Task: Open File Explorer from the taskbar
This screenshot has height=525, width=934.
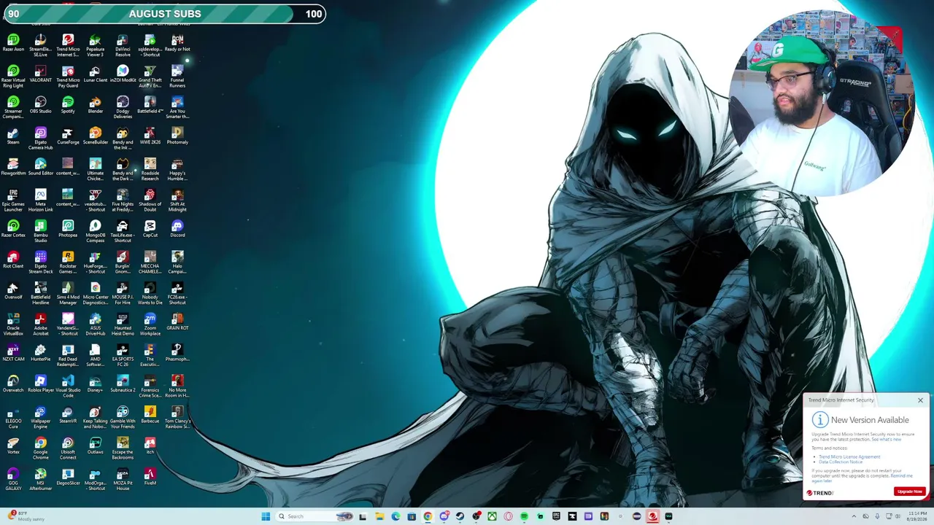Action: pyautogui.click(x=379, y=516)
